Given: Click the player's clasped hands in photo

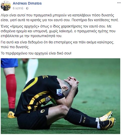Looking at the screenshot, I should pyautogui.click(x=72, y=80).
